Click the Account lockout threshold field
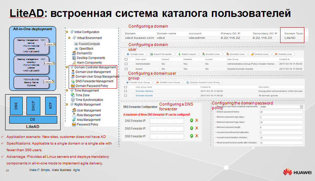This screenshot has width=315, height=181. 281,132
